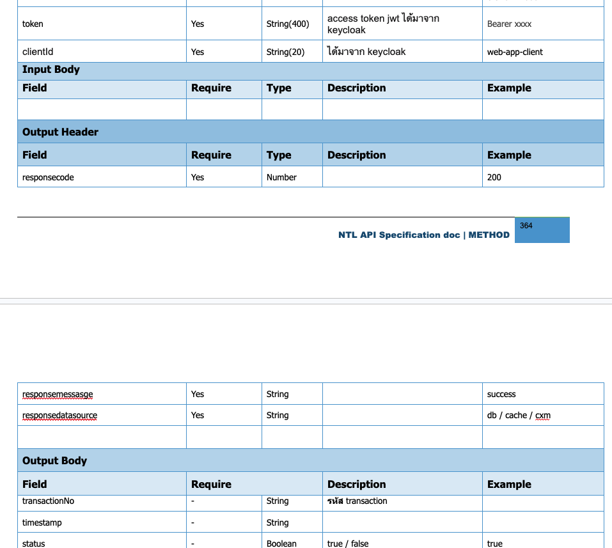
Task: Click the responsedatasource field text
Action: (x=59, y=415)
